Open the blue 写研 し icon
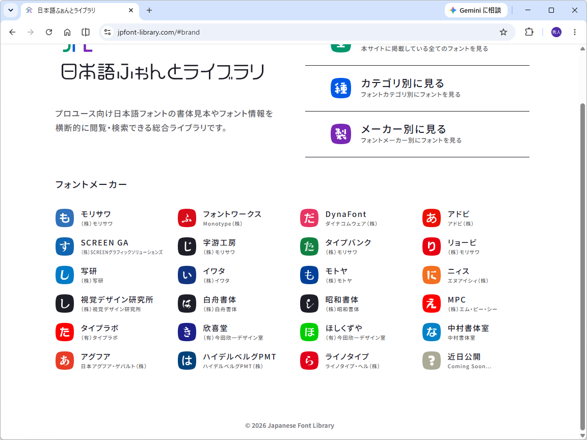Screen dimensions: 587x440 (65, 275)
